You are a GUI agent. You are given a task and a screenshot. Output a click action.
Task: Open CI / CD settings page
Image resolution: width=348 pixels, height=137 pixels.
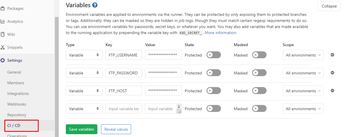pyautogui.click(x=14, y=125)
